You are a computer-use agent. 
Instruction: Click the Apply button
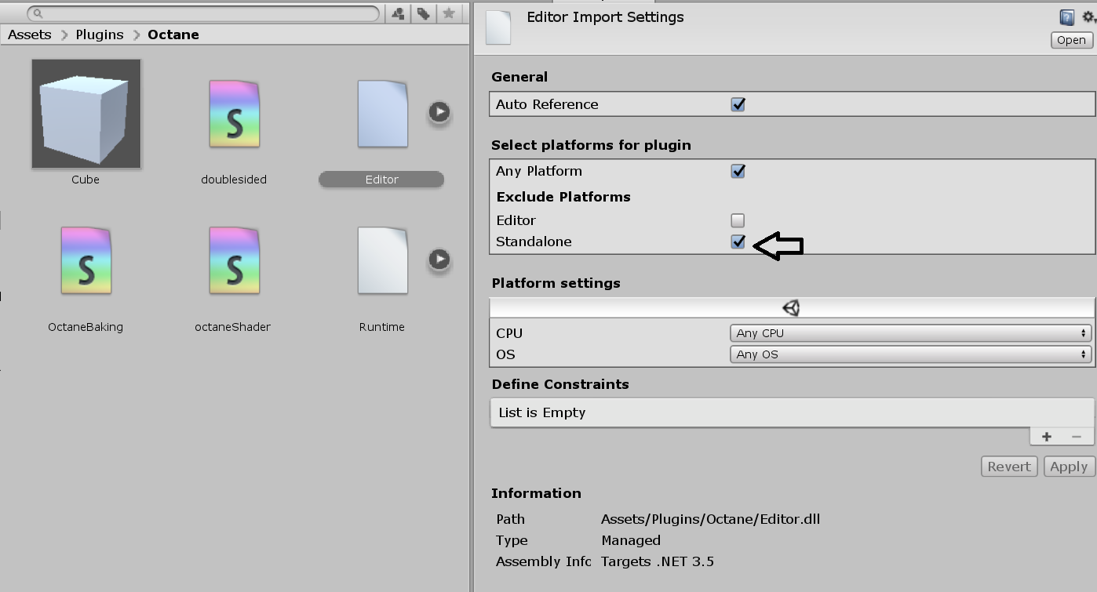[x=1069, y=467]
